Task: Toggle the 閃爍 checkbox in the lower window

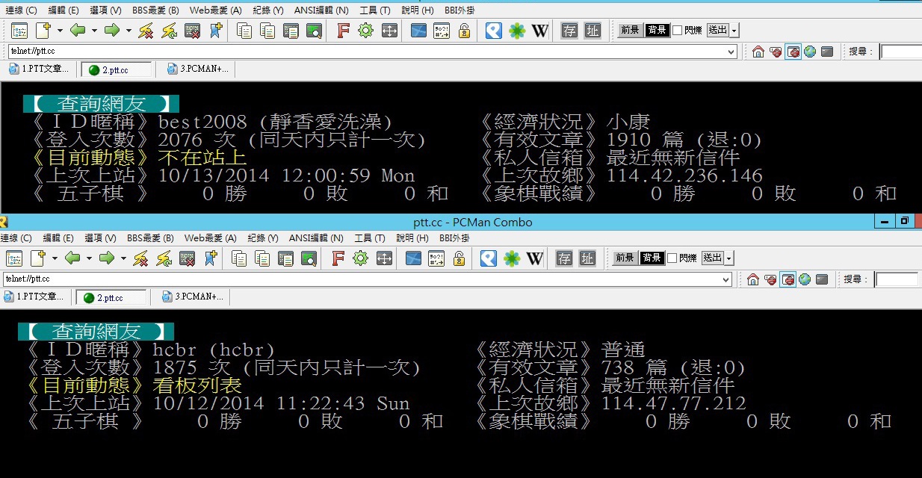Action: point(672,258)
